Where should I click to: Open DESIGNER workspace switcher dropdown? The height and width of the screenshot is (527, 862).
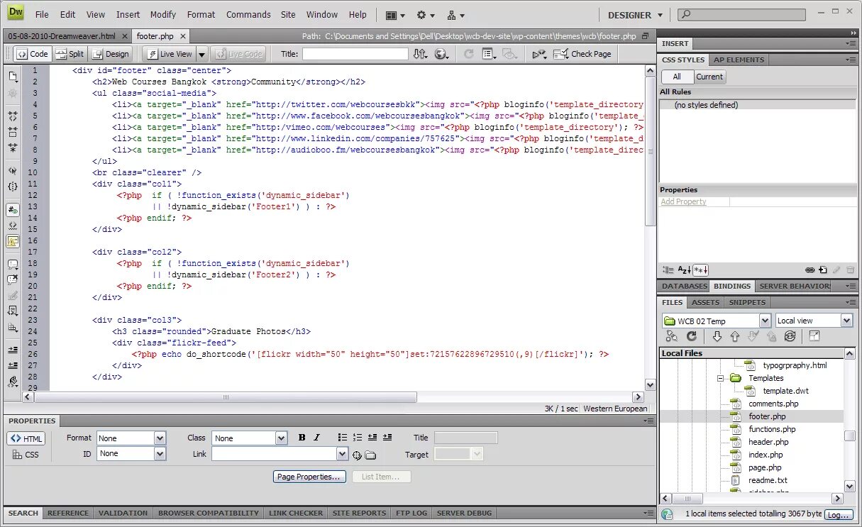pos(635,15)
